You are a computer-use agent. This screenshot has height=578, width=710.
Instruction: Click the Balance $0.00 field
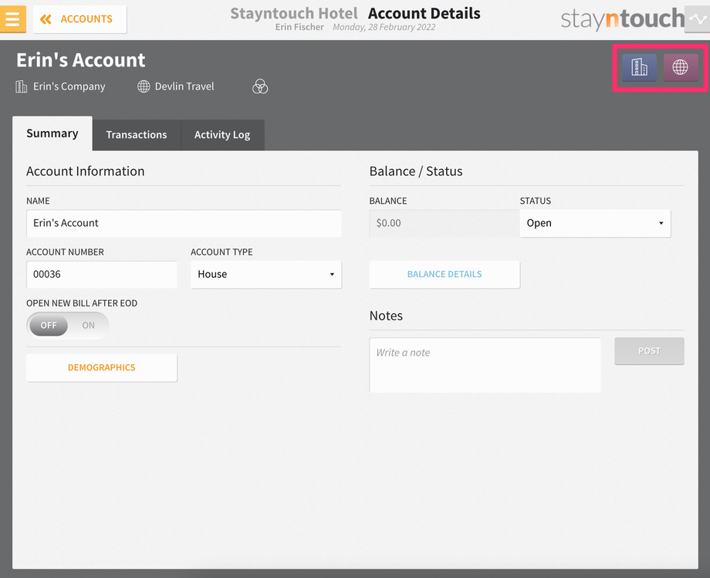click(445, 223)
